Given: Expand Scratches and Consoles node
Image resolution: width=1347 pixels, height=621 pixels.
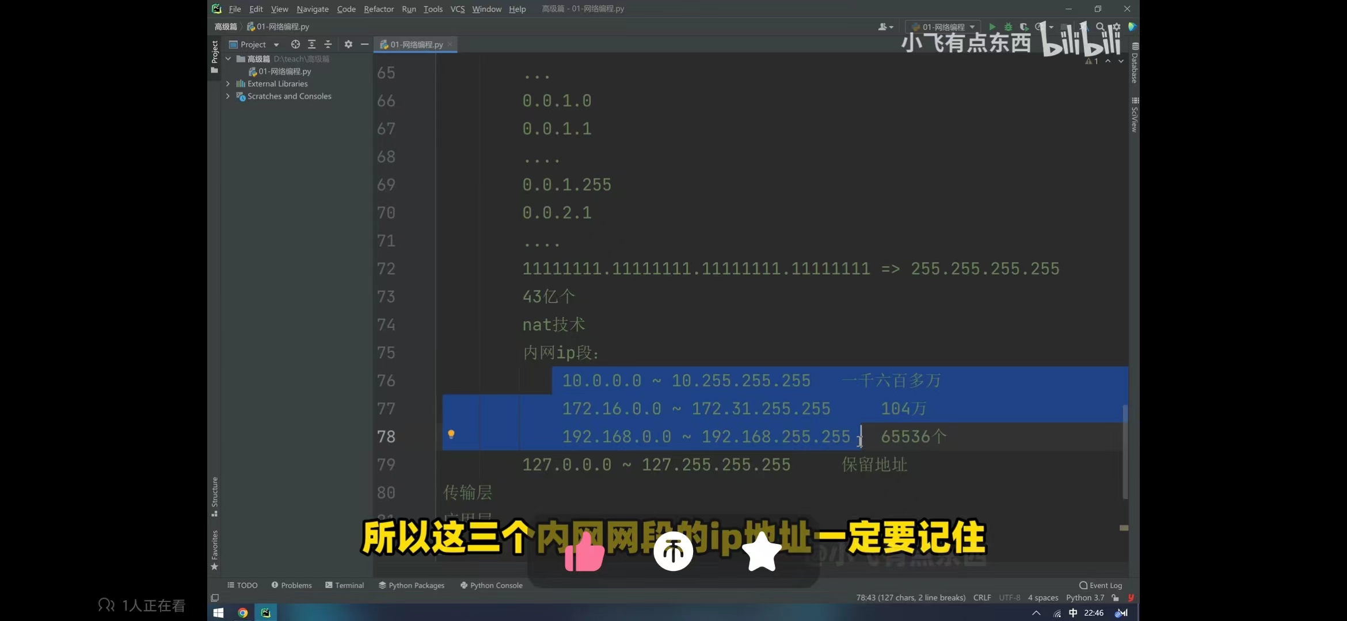Looking at the screenshot, I should click(228, 96).
